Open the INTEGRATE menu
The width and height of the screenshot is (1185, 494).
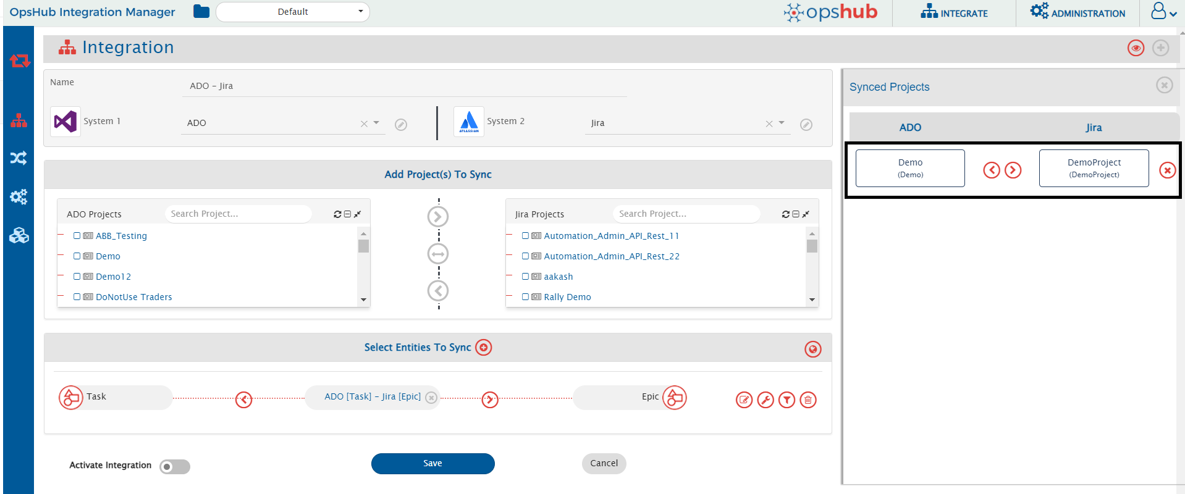(x=955, y=13)
